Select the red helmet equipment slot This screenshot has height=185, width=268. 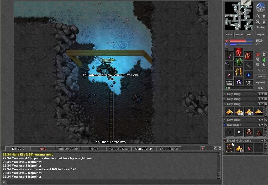[x=239, y=52]
